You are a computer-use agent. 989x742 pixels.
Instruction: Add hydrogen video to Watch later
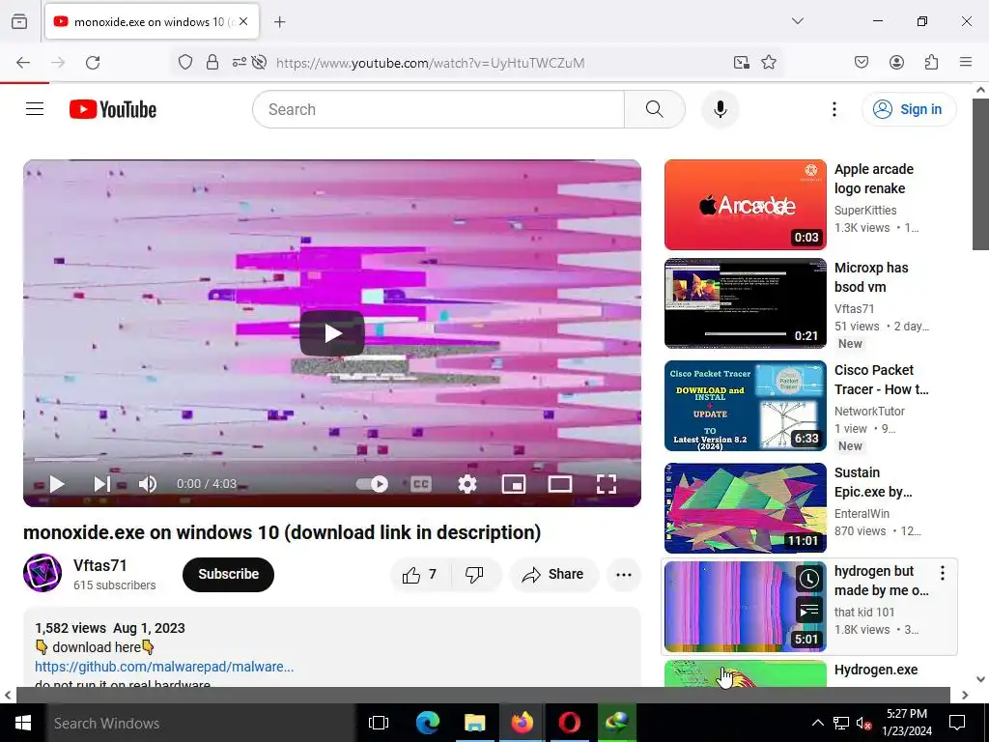point(808,579)
